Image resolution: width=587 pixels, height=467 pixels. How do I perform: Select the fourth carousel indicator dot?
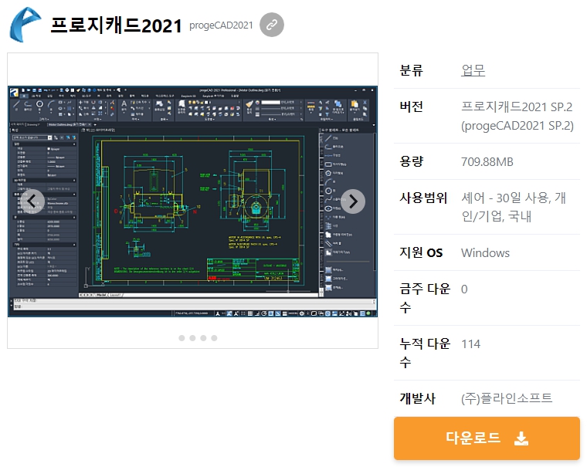(x=214, y=338)
